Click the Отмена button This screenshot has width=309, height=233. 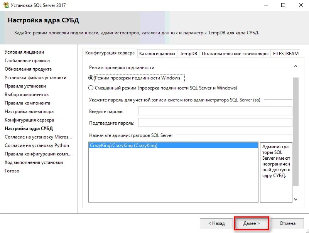point(287,223)
